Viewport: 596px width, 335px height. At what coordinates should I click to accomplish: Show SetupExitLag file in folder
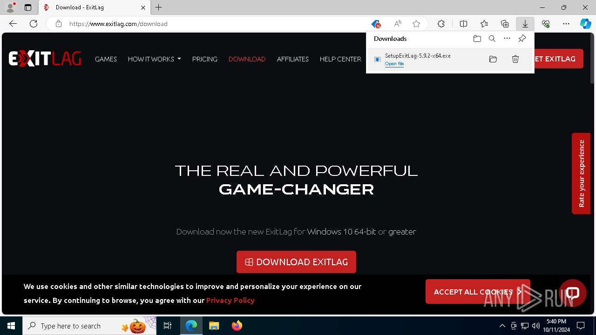pos(493,59)
